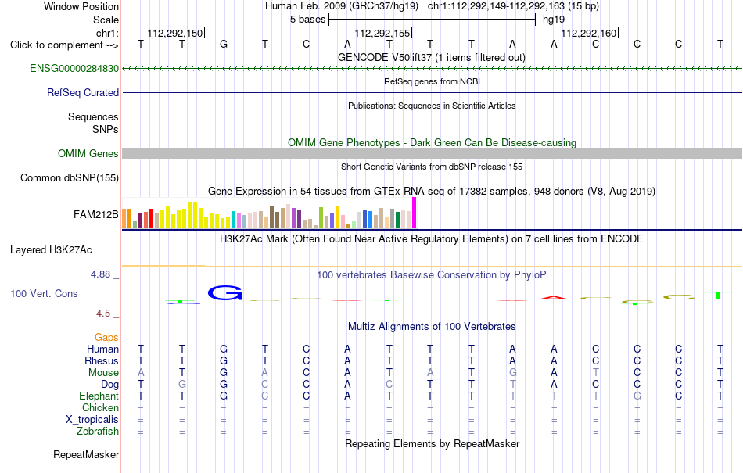Click the large blue G conservation logo
Image resolution: width=743 pixels, height=473 pixels.
coord(224,292)
